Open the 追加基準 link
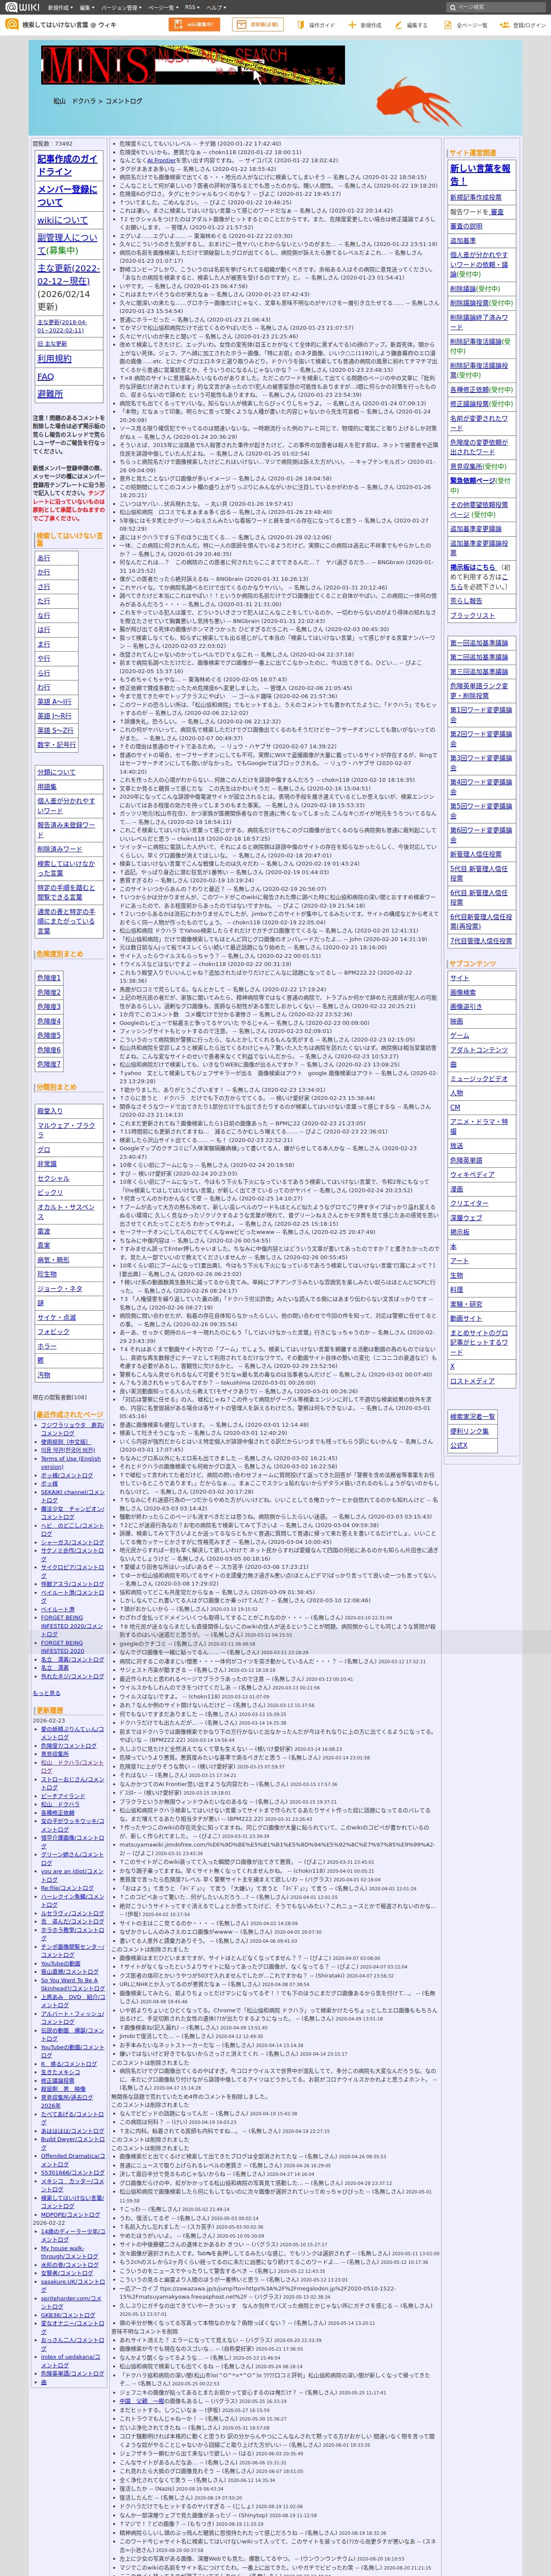Image resolution: width=551 pixels, height=2576 pixels. point(463,240)
